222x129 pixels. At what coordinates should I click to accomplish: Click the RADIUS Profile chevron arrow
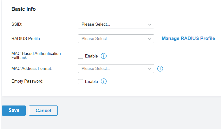(149, 39)
